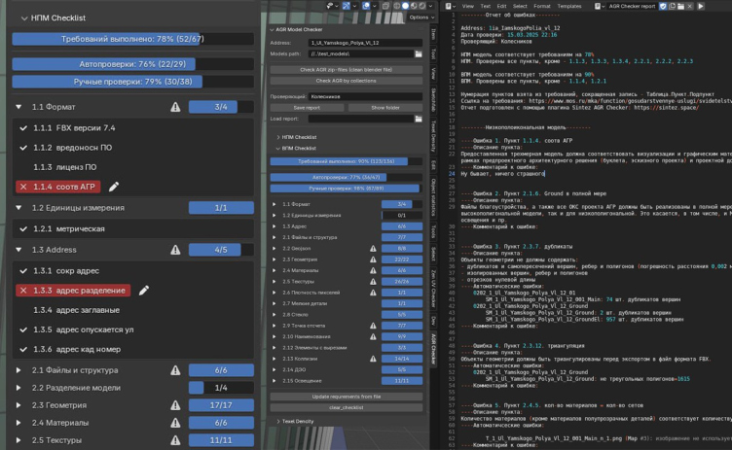
Task: Open the Templates menu in text editor
Action: pos(569,6)
